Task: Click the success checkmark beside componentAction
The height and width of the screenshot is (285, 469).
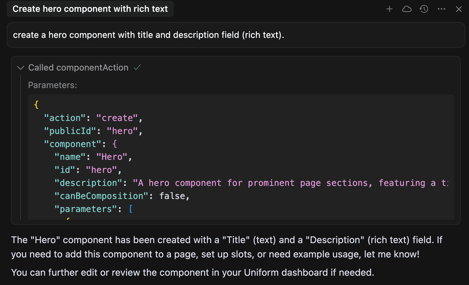Action: pyautogui.click(x=137, y=67)
